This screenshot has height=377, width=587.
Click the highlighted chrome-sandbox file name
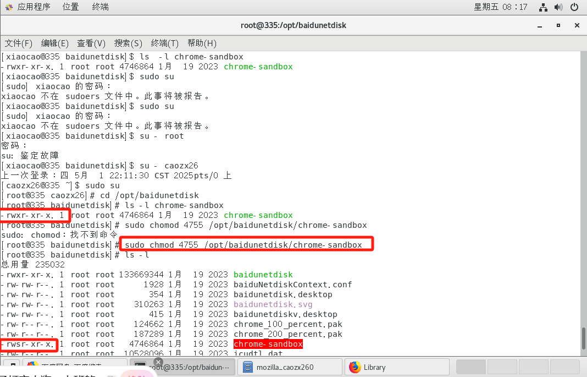point(268,344)
